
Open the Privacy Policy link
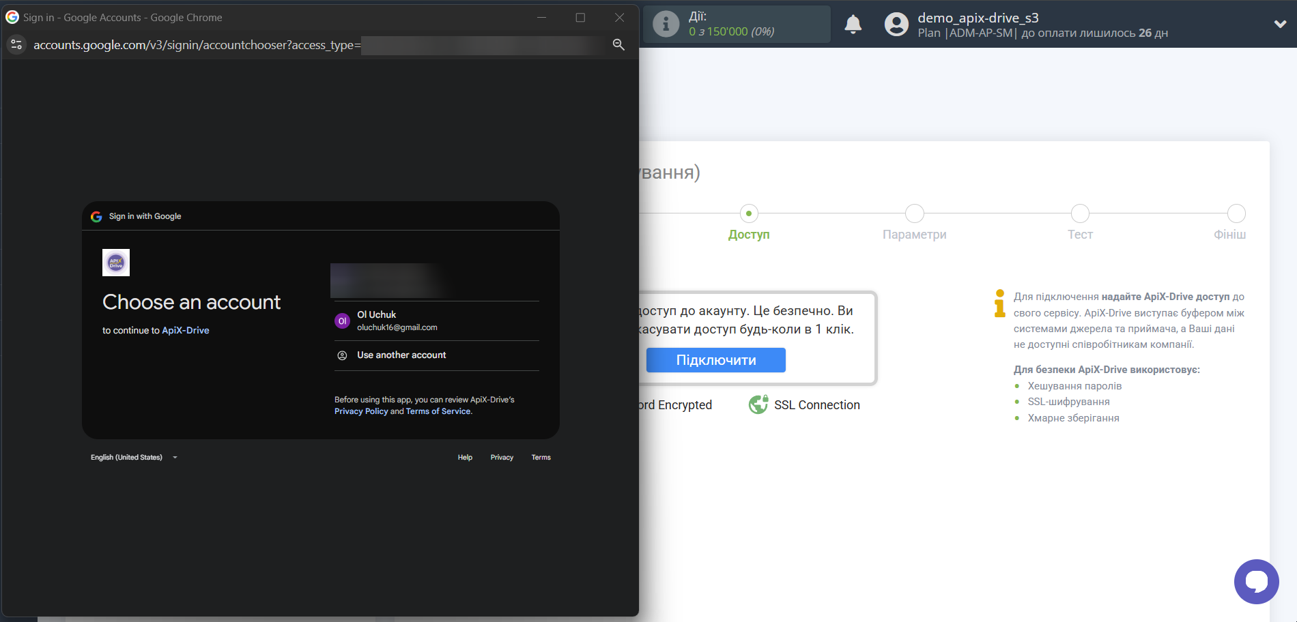[361, 411]
